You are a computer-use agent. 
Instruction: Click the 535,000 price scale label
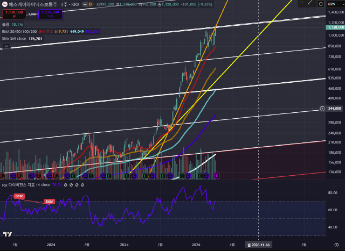pyautogui.click(x=334, y=78)
